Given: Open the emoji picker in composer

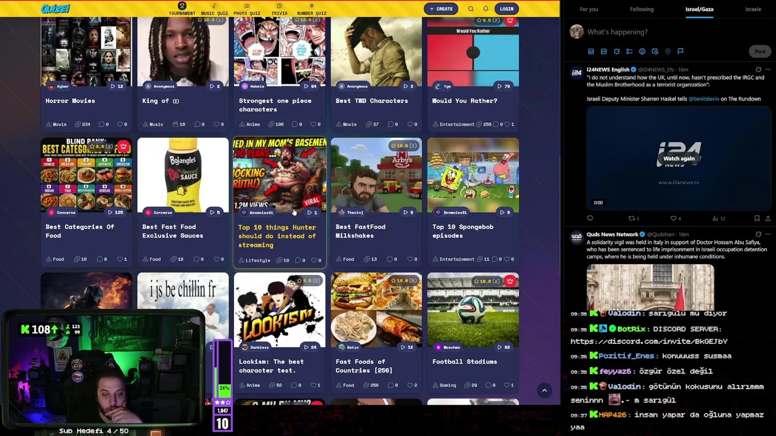Looking at the screenshot, I should (642, 51).
